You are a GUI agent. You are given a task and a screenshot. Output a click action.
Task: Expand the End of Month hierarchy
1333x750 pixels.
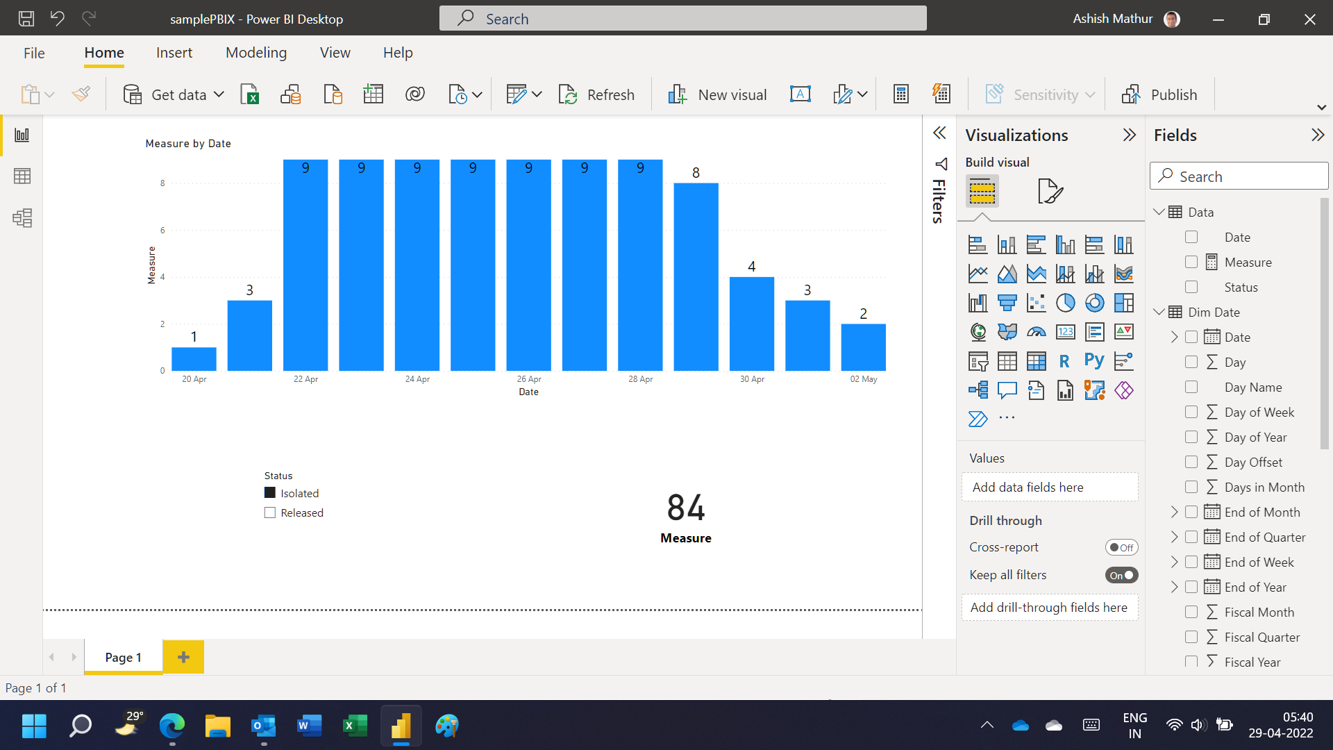(1174, 512)
